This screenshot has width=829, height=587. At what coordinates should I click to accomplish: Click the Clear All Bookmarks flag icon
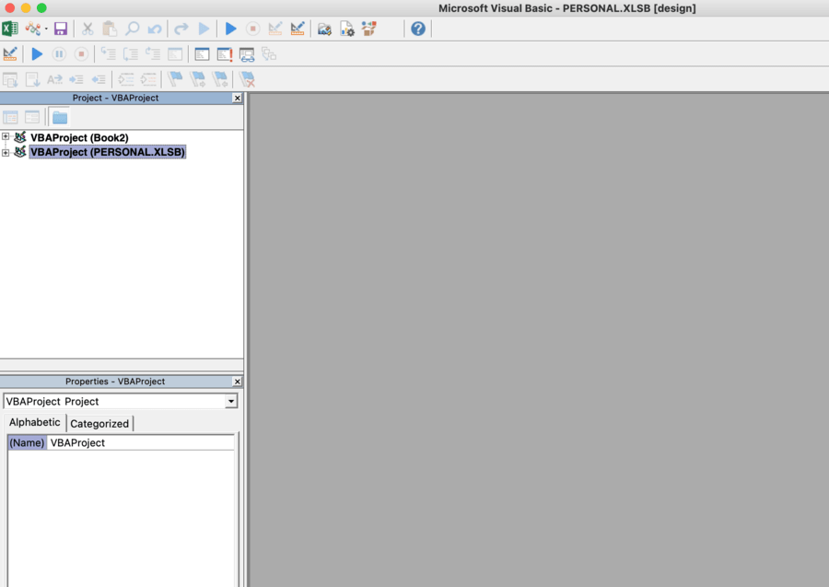247,79
